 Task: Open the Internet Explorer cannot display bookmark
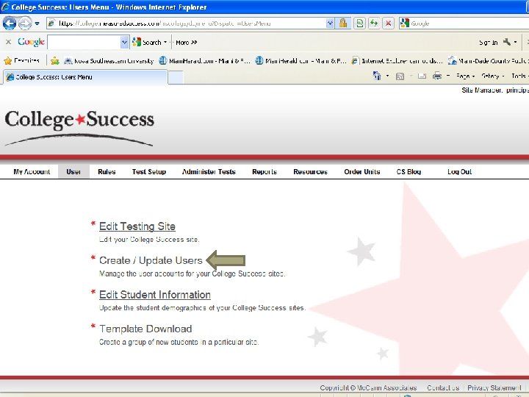point(397,61)
